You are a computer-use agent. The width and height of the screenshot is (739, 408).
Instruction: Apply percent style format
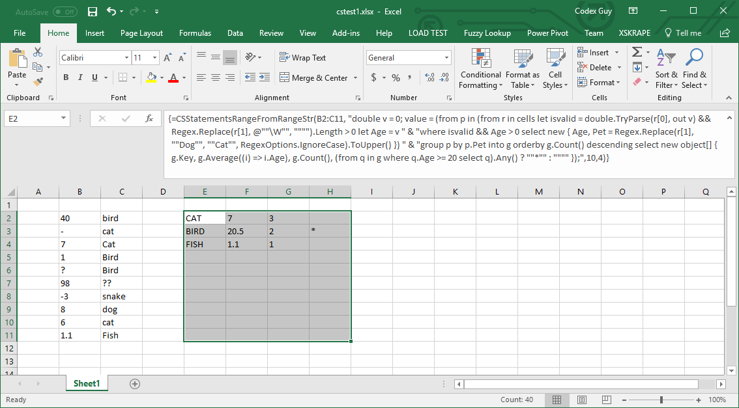pos(396,77)
